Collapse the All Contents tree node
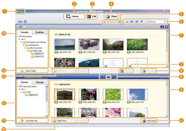Screen dimensions: 186x131 (17, 36)
